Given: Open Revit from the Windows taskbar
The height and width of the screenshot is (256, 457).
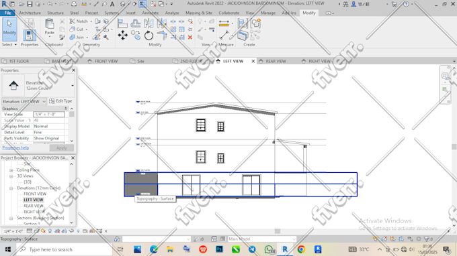Looking at the screenshot, I should click(x=285, y=249).
